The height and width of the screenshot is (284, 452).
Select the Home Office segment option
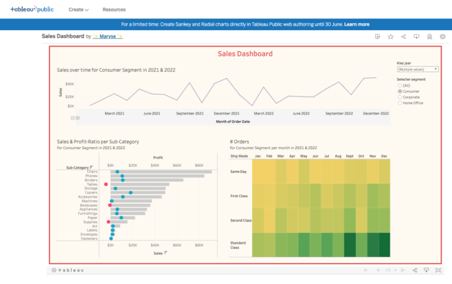coord(400,102)
